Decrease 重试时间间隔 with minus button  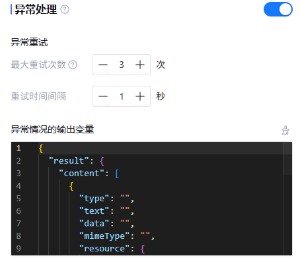point(103,96)
